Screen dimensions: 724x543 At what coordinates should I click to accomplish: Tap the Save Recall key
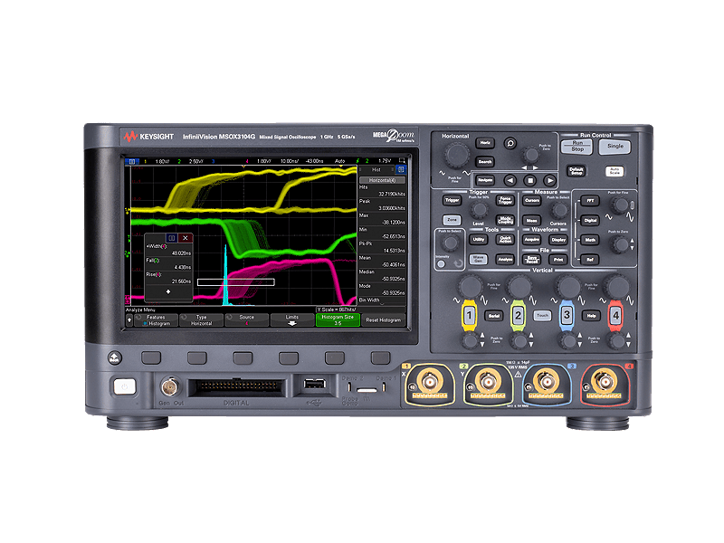[532, 260]
